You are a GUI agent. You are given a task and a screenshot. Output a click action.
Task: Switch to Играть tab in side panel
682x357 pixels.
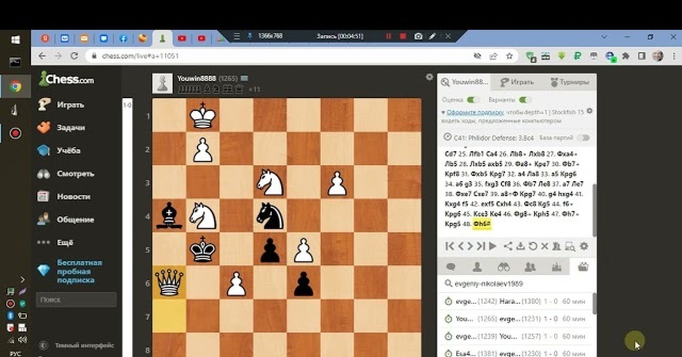click(x=517, y=82)
